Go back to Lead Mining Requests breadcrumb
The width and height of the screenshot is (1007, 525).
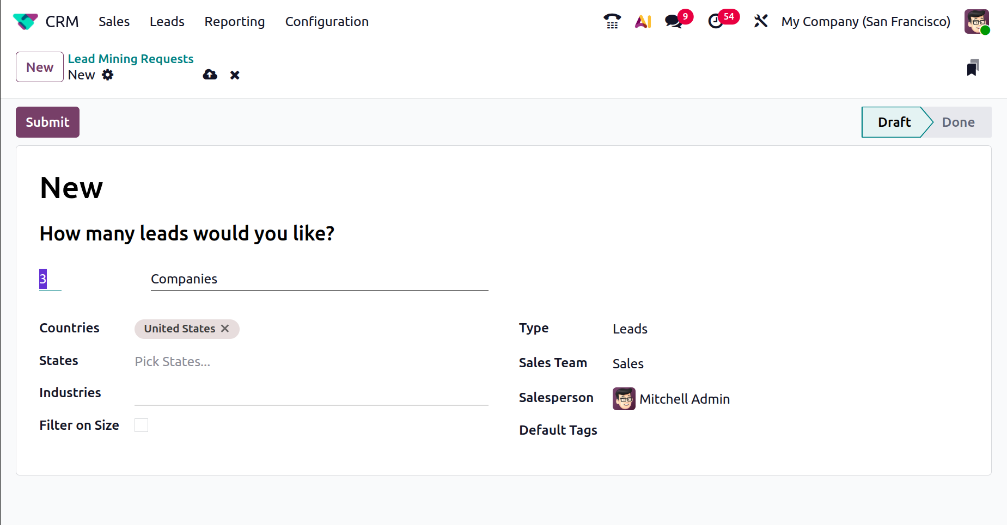(131, 59)
